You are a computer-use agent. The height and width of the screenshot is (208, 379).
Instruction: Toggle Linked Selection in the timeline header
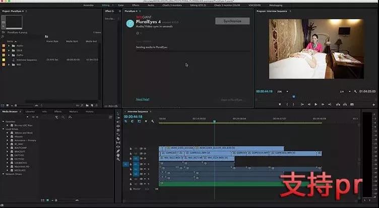[139, 121]
